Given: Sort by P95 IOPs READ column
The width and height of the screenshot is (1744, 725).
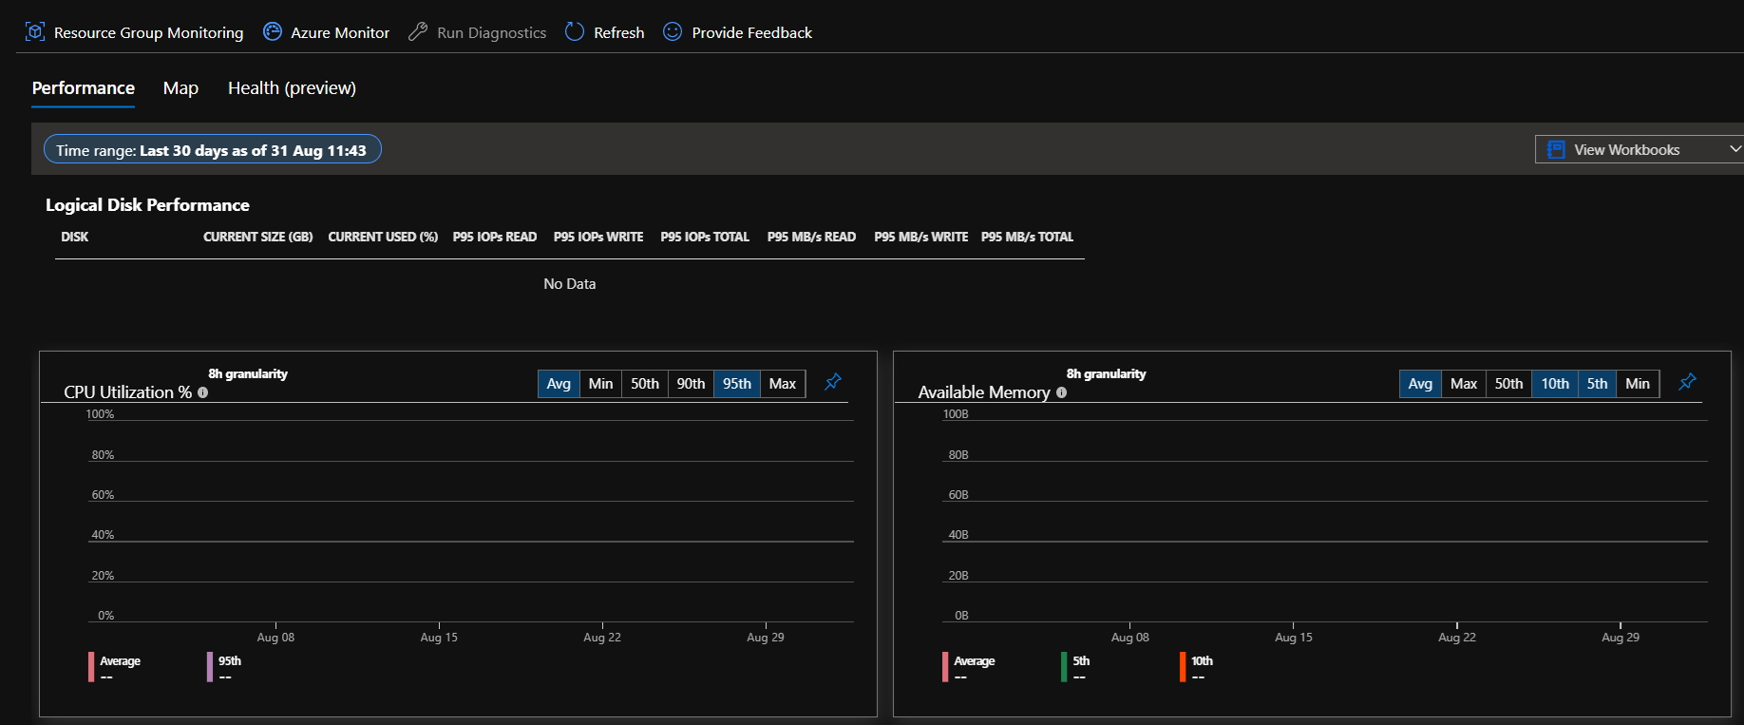Looking at the screenshot, I should (495, 237).
